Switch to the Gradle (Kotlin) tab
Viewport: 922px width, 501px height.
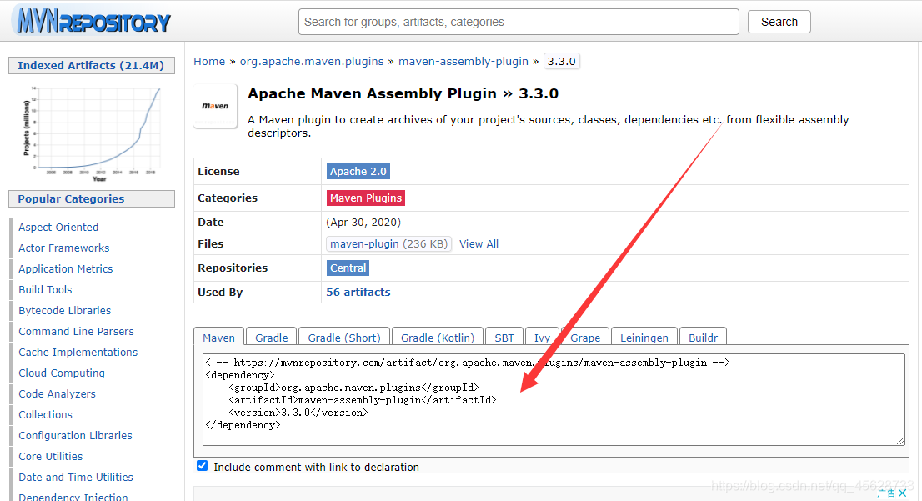point(438,338)
